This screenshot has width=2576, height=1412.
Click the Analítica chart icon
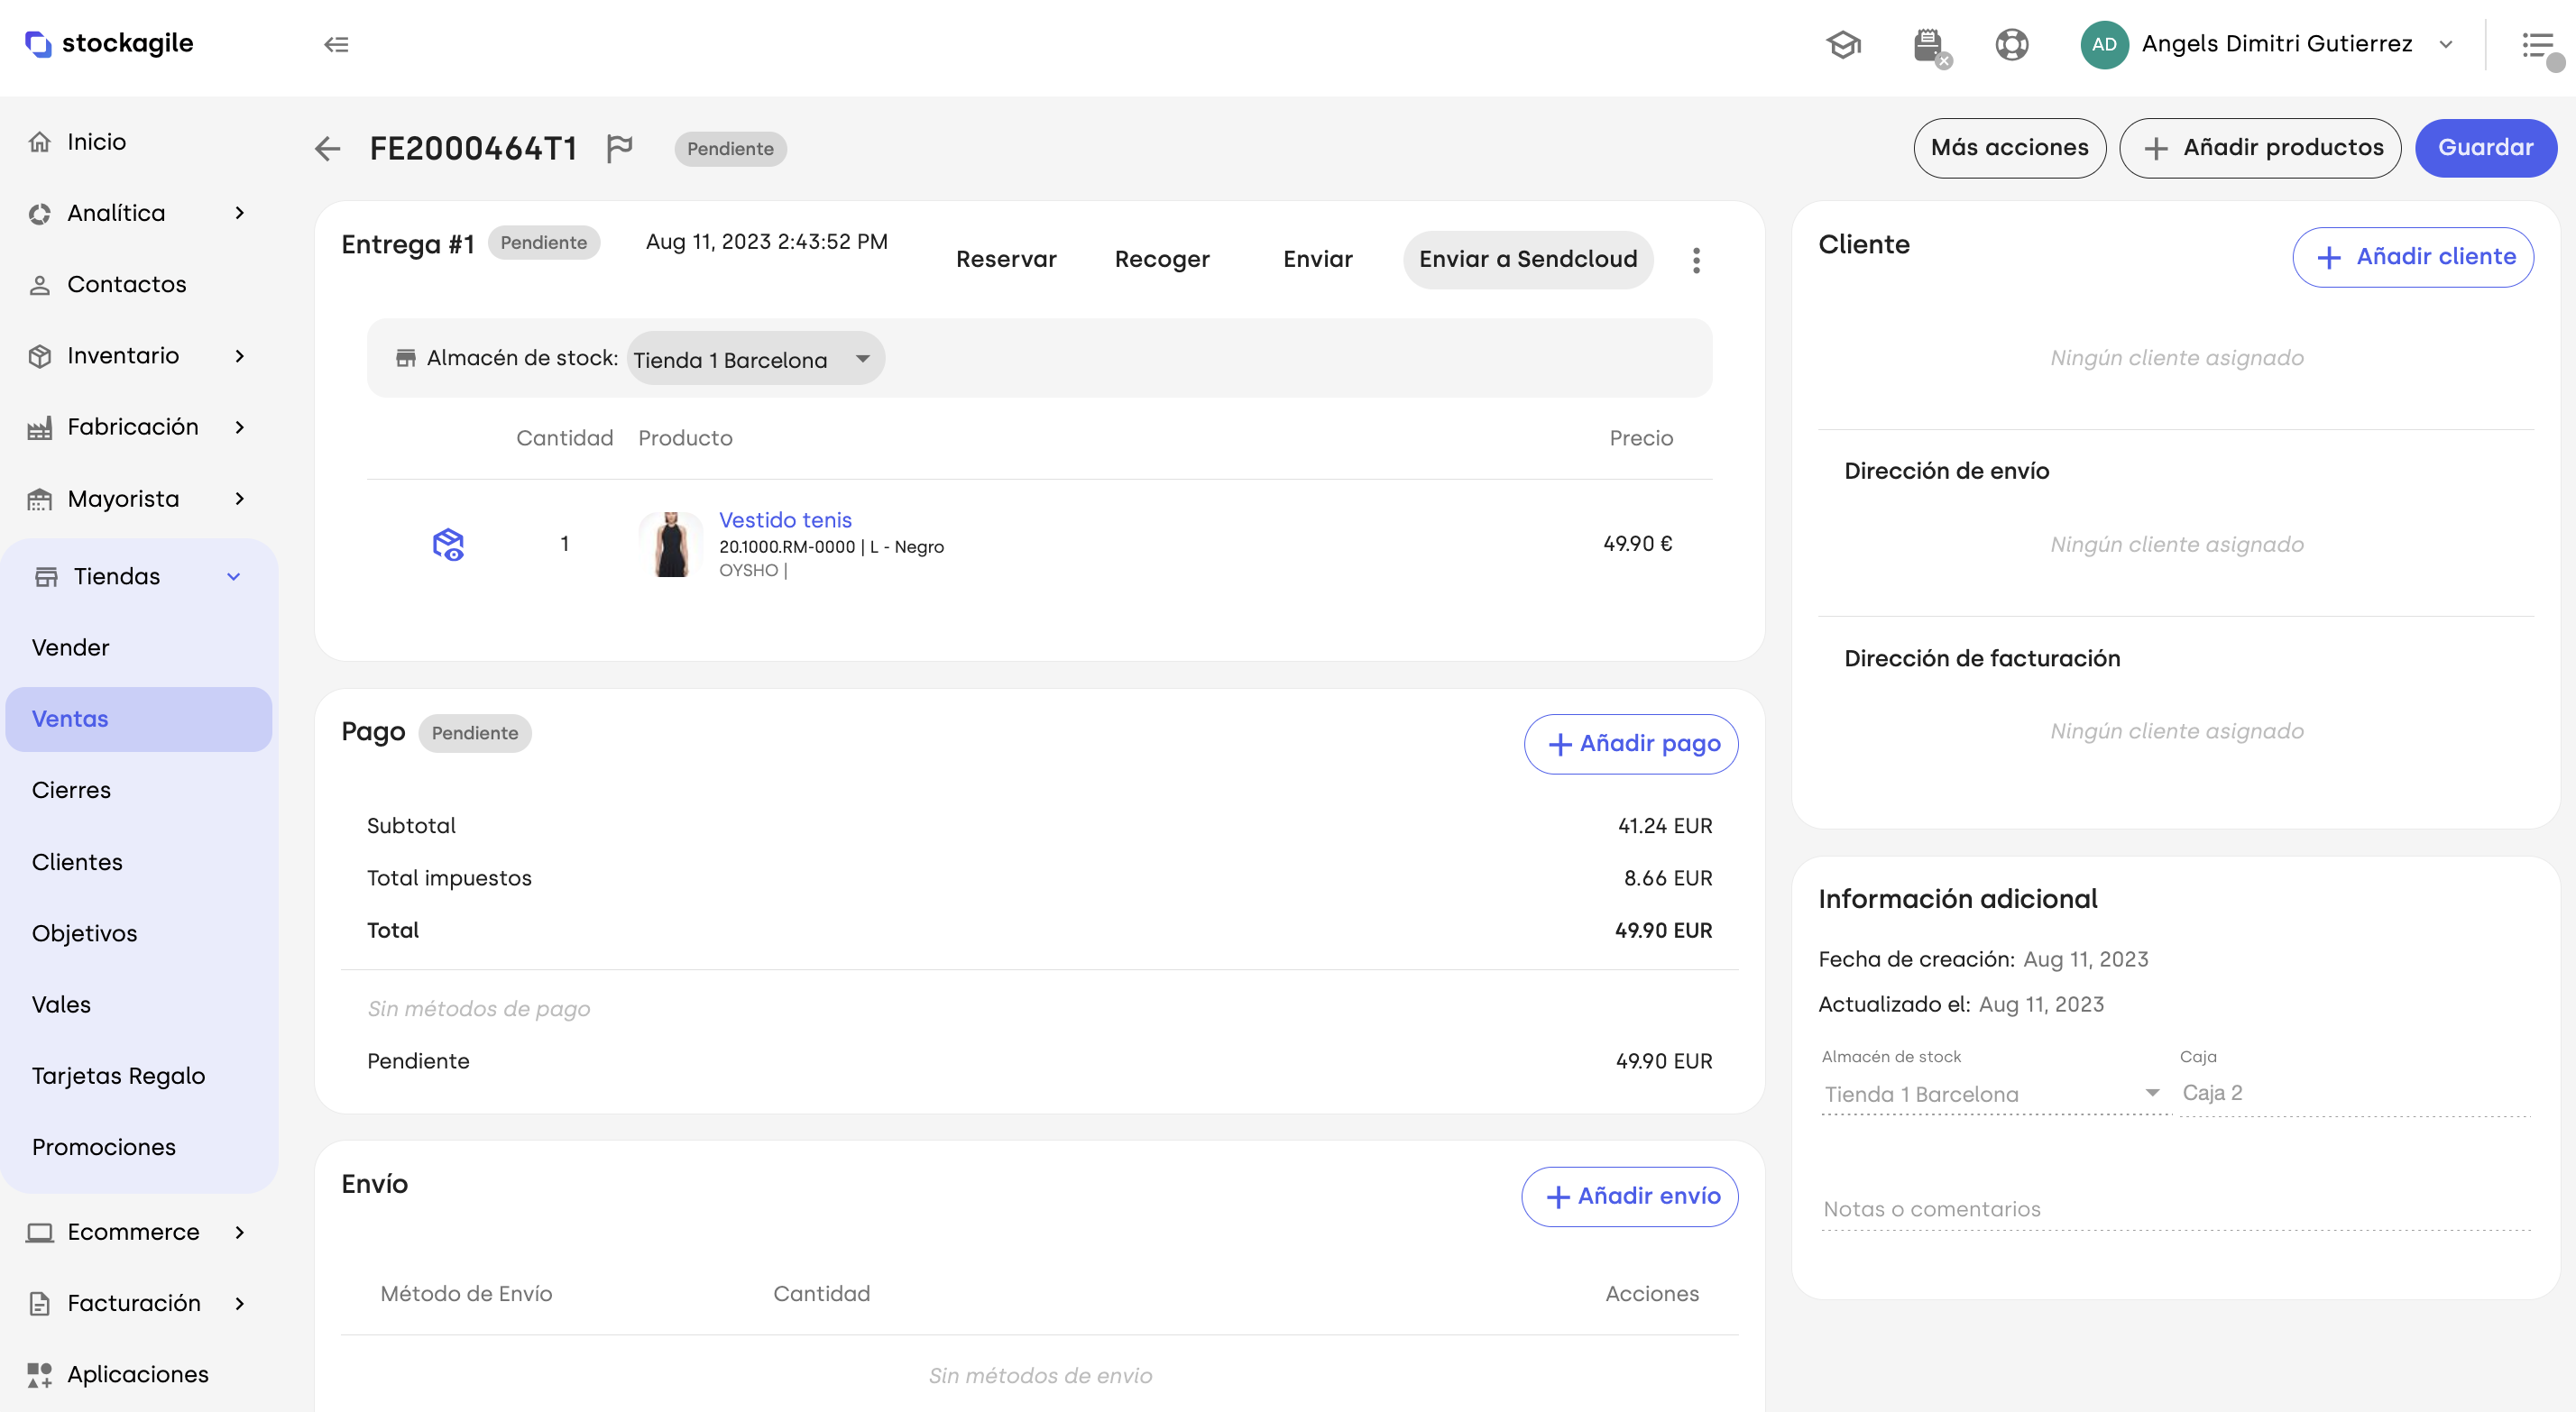click(x=40, y=213)
